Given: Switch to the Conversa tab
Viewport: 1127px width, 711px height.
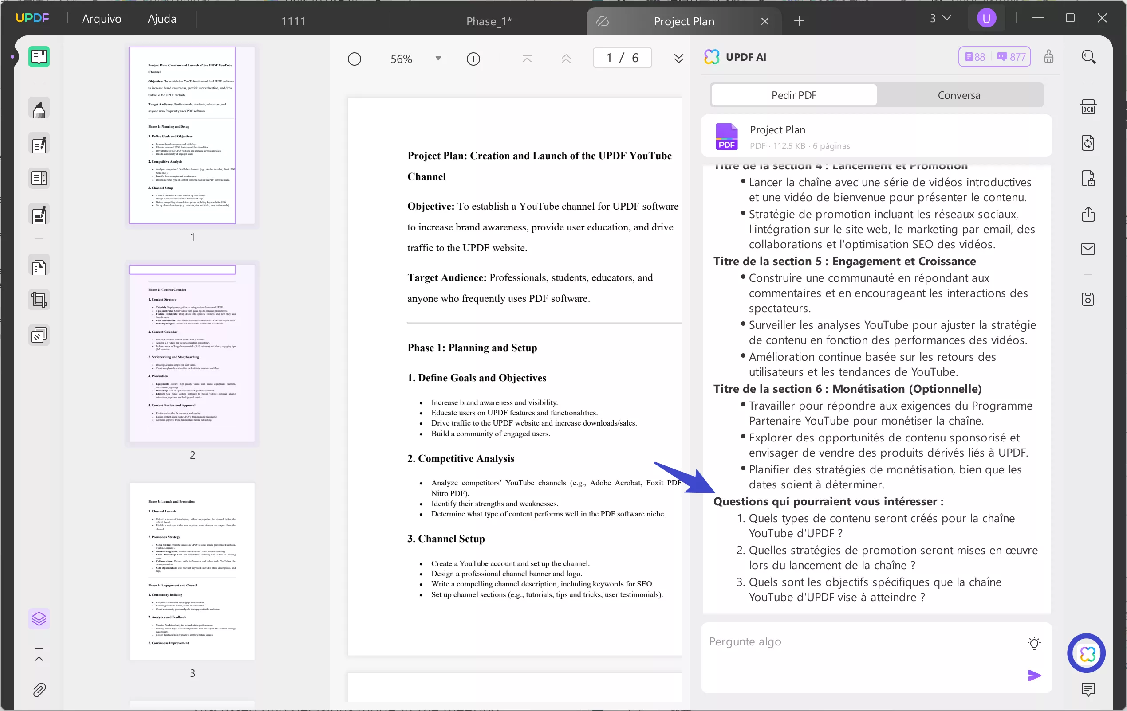Looking at the screenshot, I should tap(958, 95).
